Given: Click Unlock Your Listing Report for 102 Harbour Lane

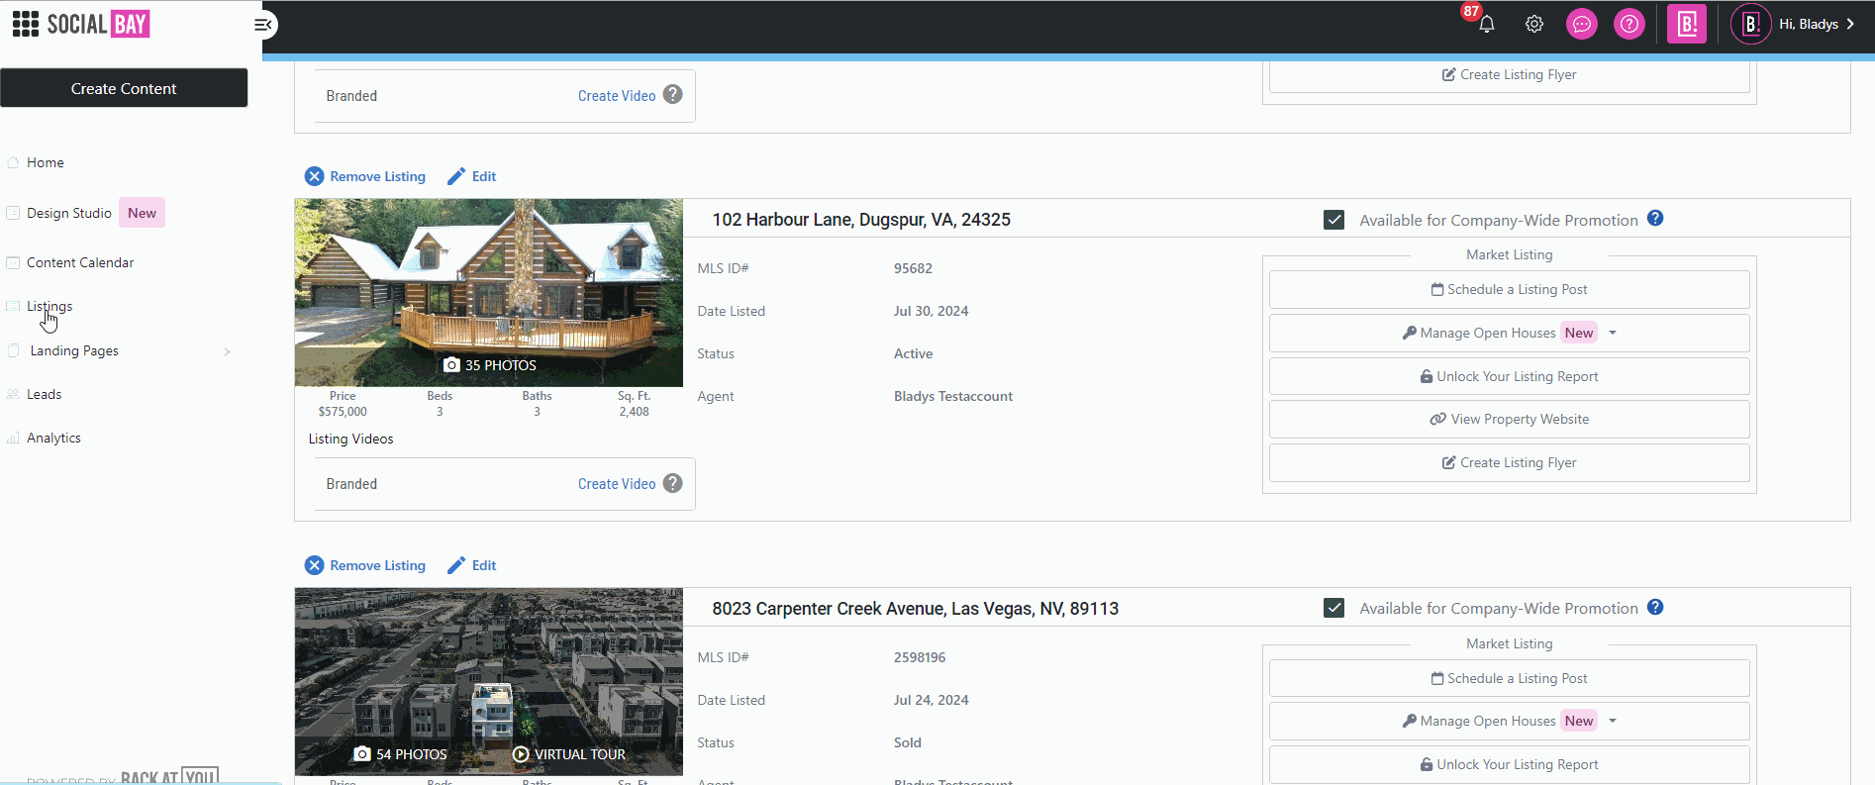Looking at the screenshot, I should click(x=1509, y=377).
